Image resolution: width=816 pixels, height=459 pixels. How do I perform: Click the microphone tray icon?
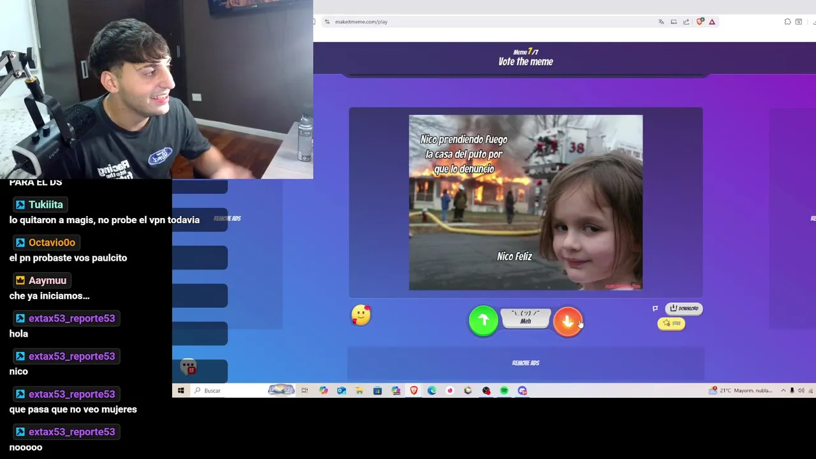(x=792, y=390)
